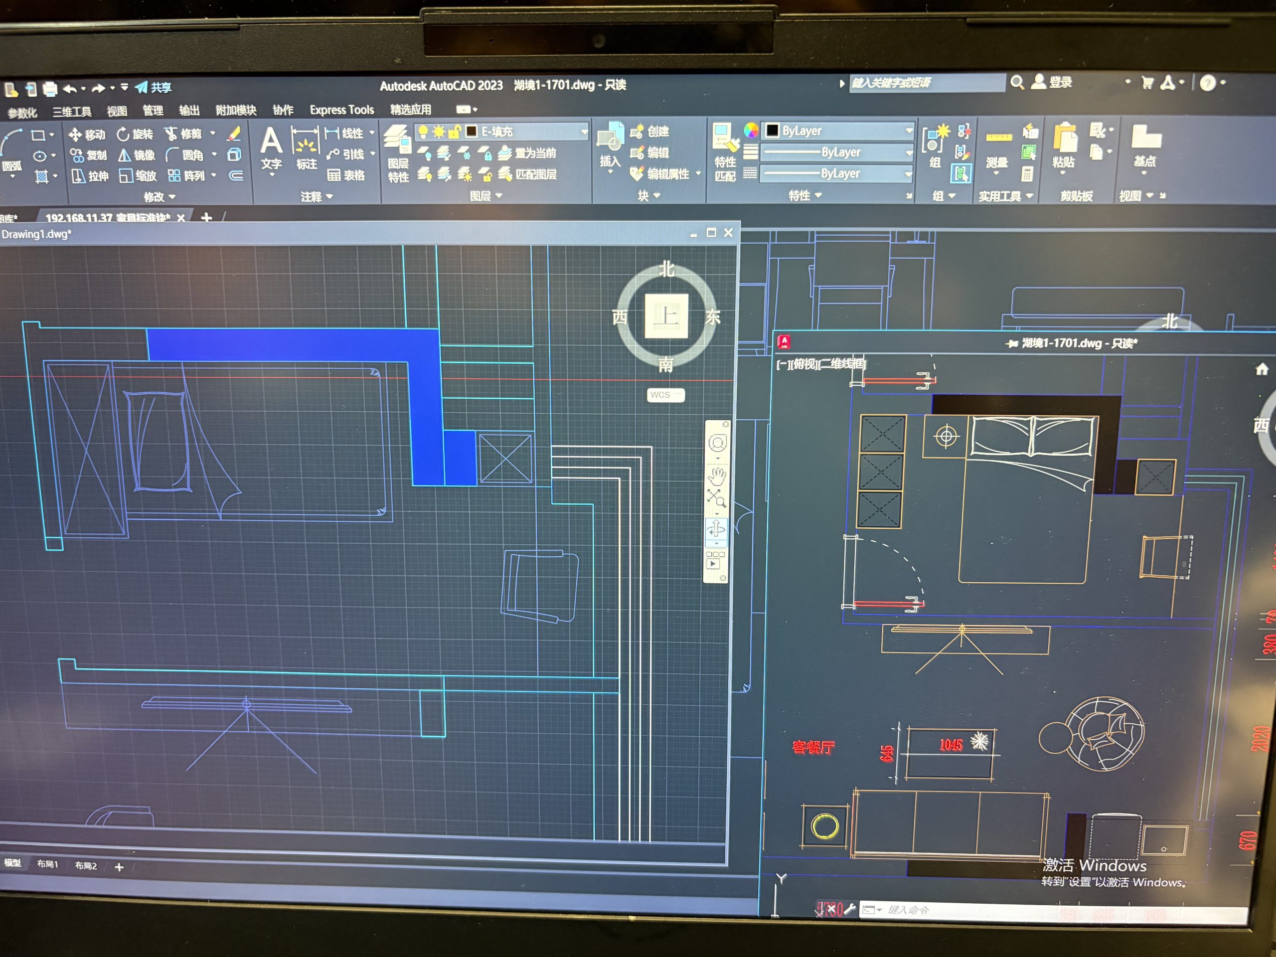Select the 移动 (Move) tool
This screenshot has height=957, width=1276.
tap(87, 135)
